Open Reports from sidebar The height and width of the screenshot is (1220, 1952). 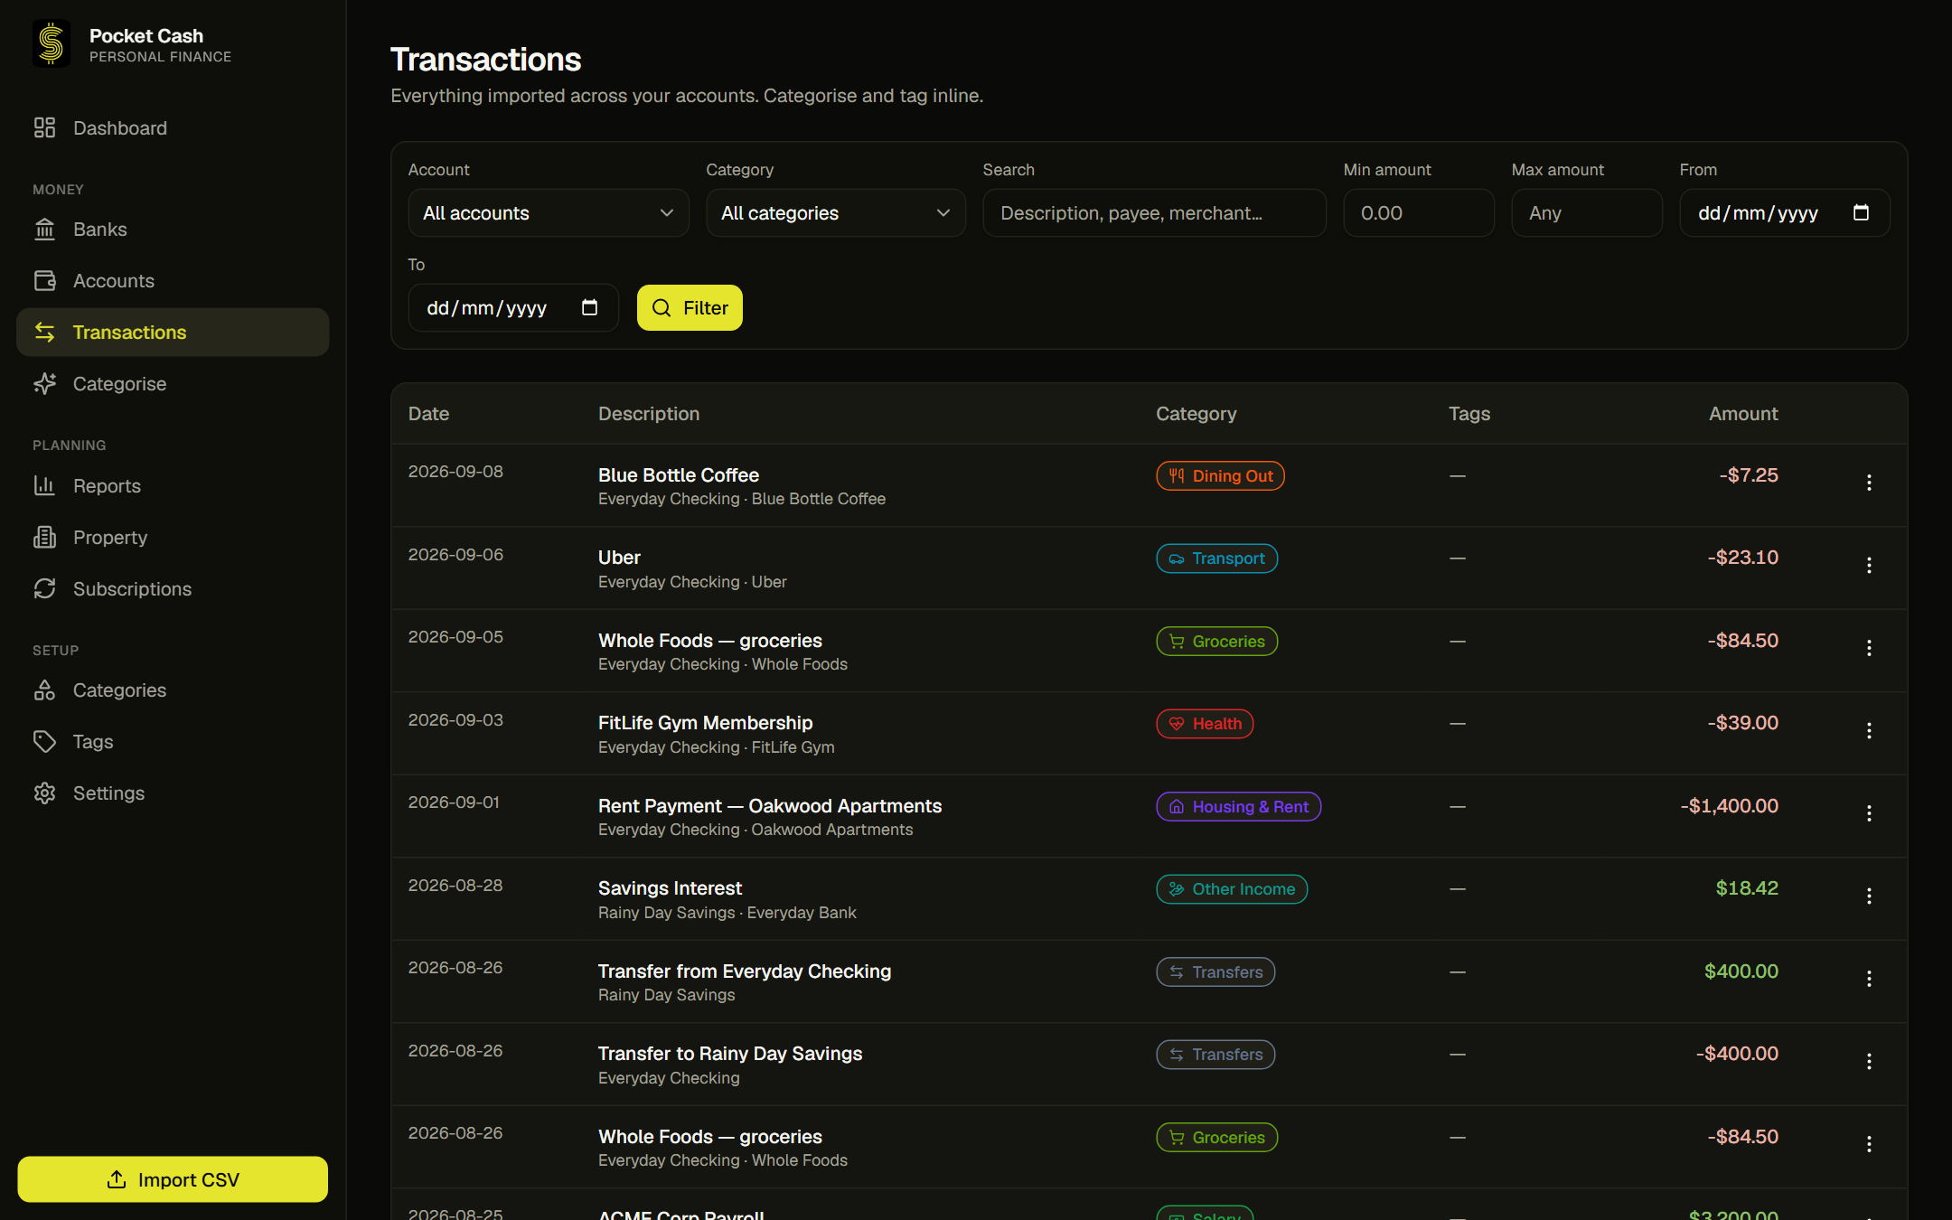coord(173,486)
